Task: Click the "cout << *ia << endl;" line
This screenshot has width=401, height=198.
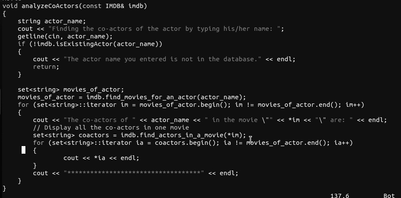Action: point(101,158)
